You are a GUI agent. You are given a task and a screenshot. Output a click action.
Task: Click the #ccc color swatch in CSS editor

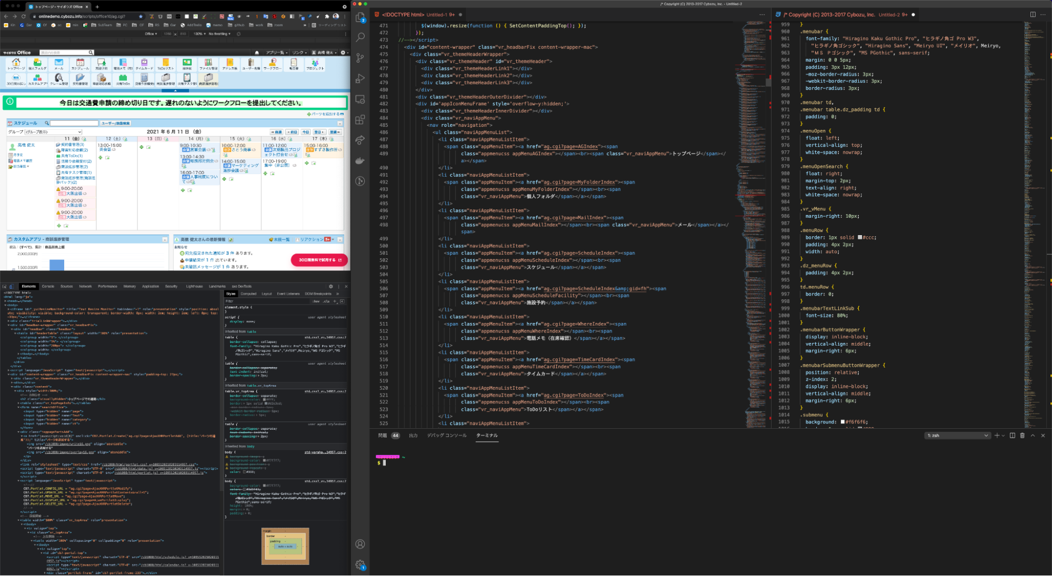coord(860,237)
